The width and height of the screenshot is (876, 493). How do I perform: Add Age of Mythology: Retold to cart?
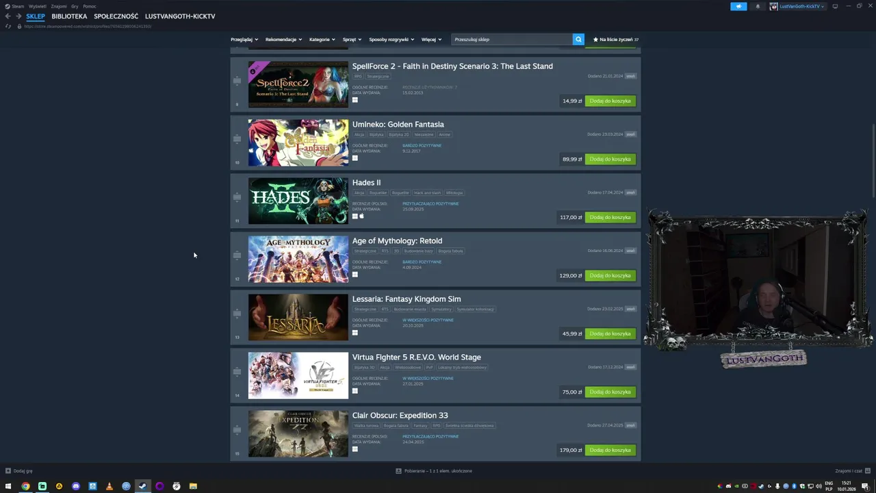click(610, 275)
